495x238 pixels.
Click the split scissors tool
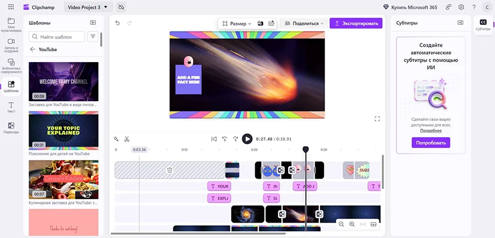click(x=127, y=139)
